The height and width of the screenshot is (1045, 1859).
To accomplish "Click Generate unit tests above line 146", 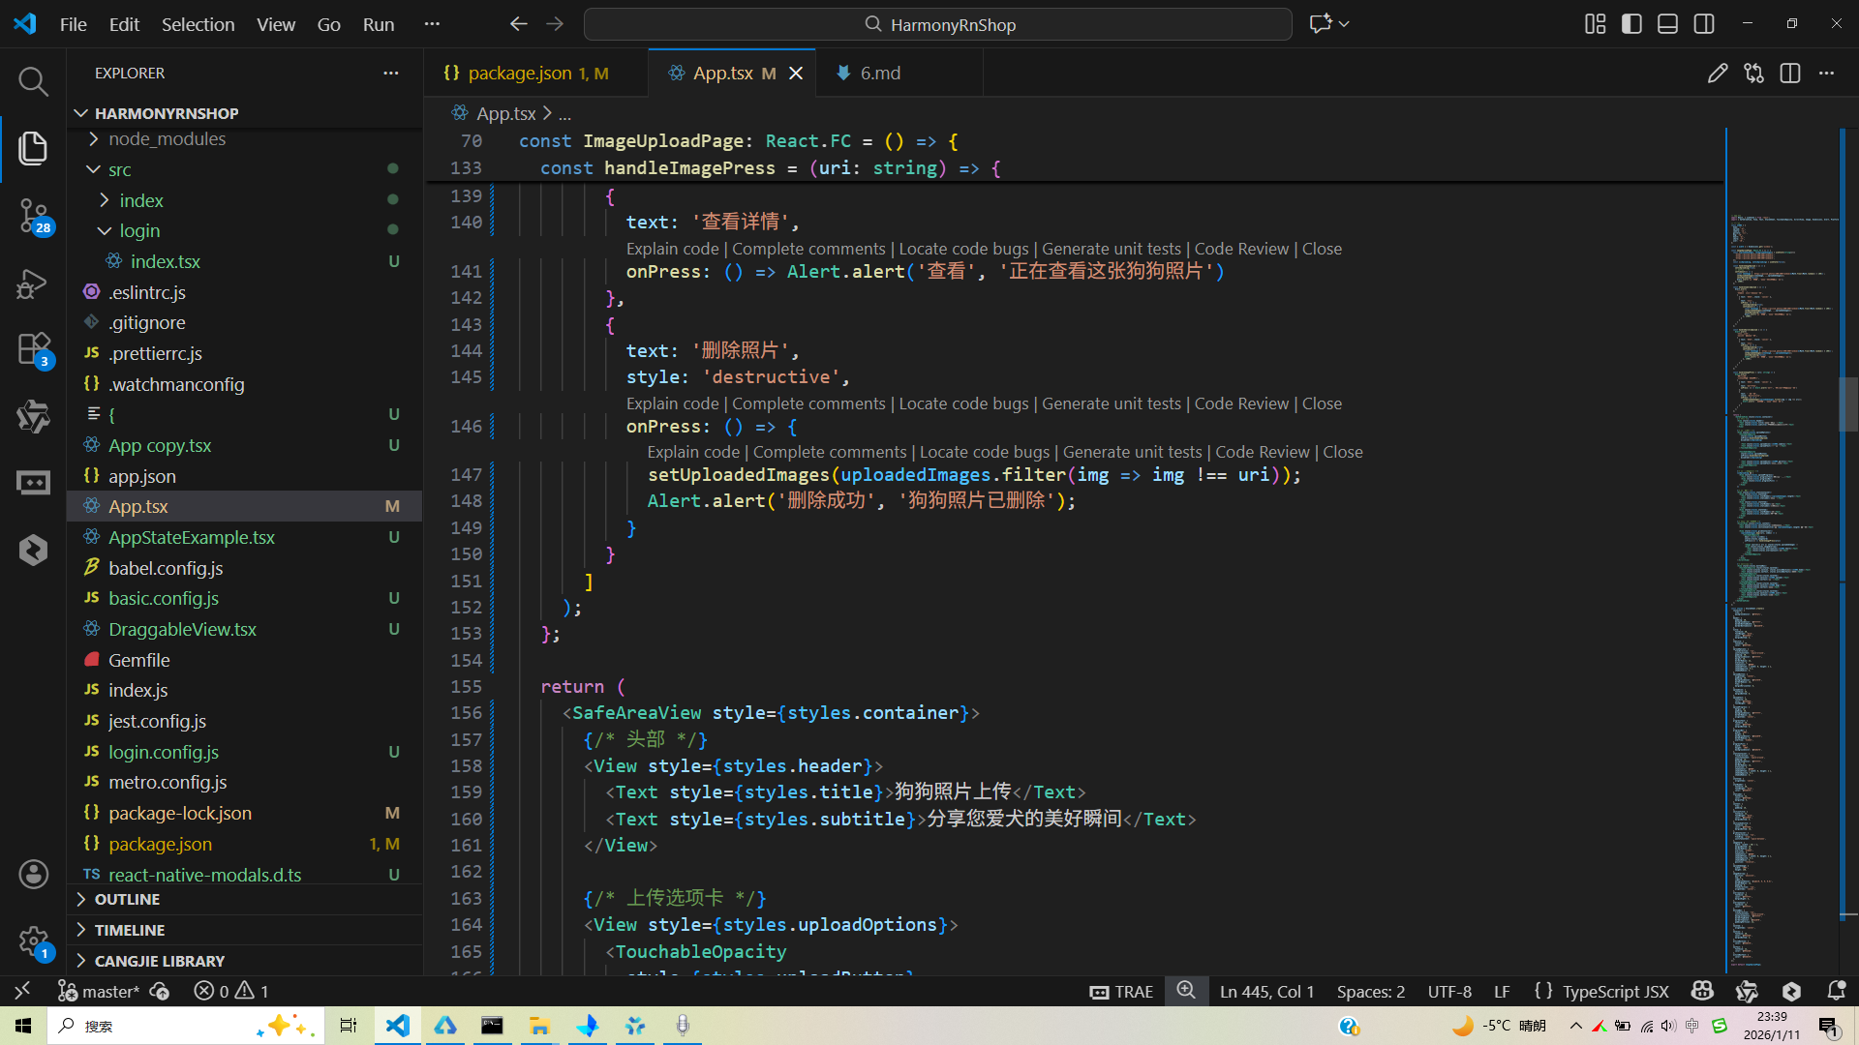I will (1112, 403).
